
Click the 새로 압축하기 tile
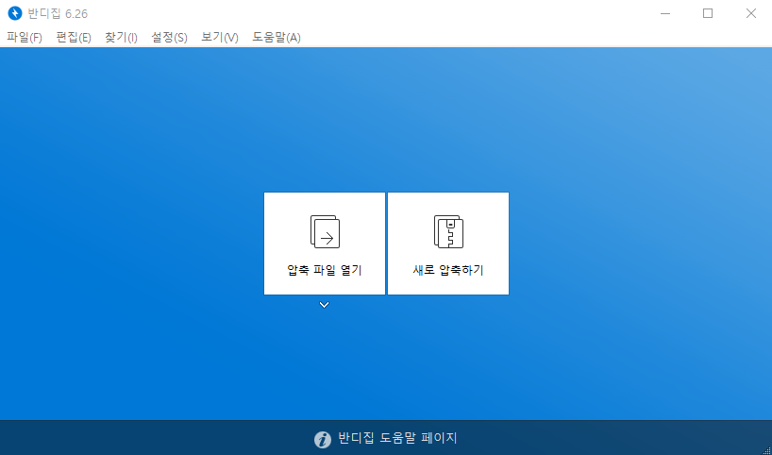click(x=448, y=244)
